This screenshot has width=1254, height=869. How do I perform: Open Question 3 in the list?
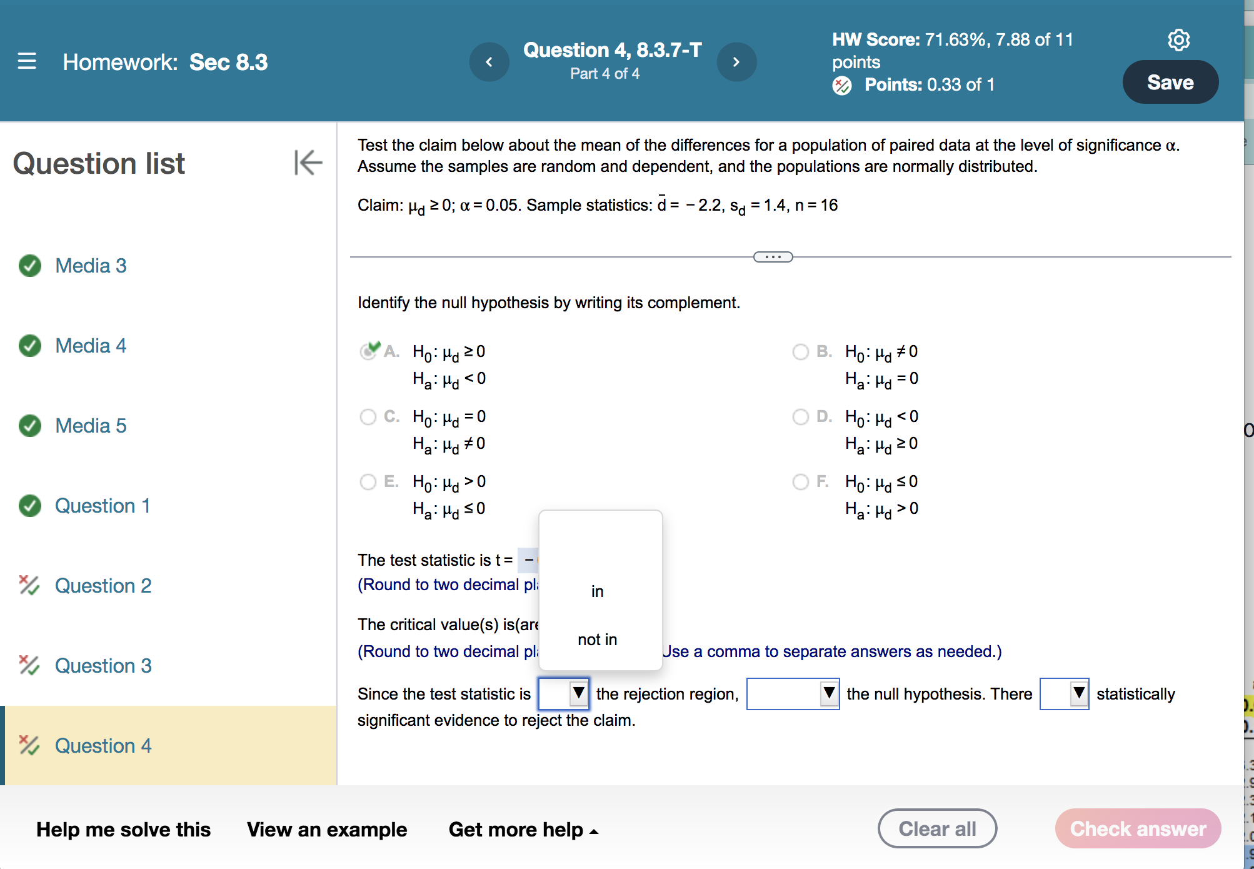tap(103, 666)
